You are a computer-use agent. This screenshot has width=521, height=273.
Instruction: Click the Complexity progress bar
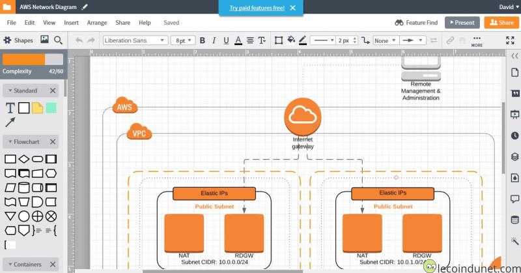click(33, 59)
